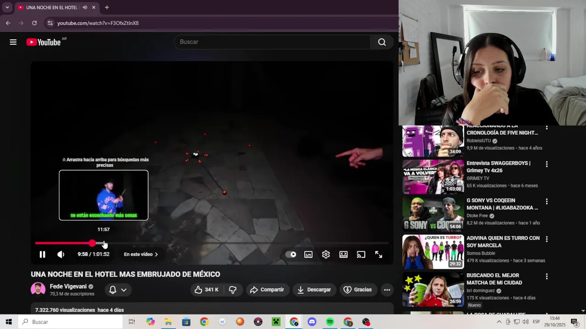Switch to theater mode
This screenshot has height=329, width=586.
(343, 255)
